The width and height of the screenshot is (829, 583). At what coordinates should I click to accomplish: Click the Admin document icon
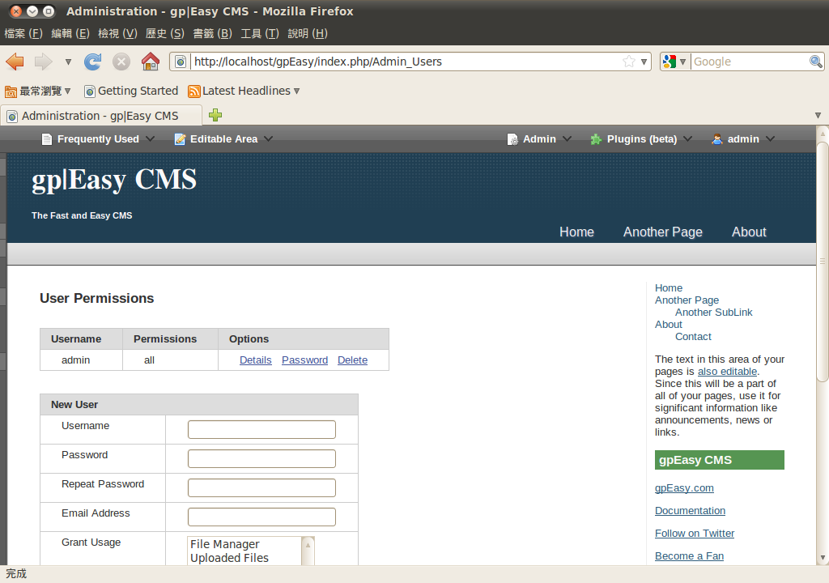tap(512, 139)
